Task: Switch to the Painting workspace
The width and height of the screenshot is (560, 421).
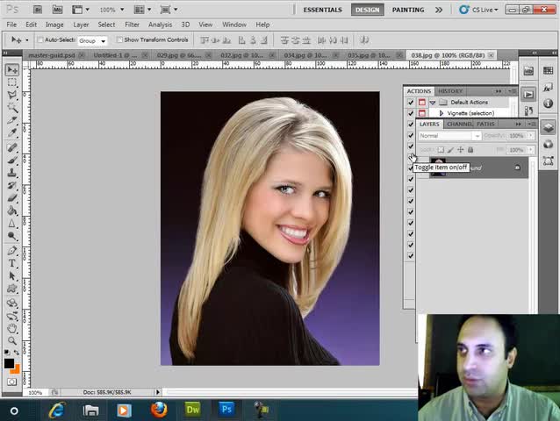Action: click(x=408, y=10)
